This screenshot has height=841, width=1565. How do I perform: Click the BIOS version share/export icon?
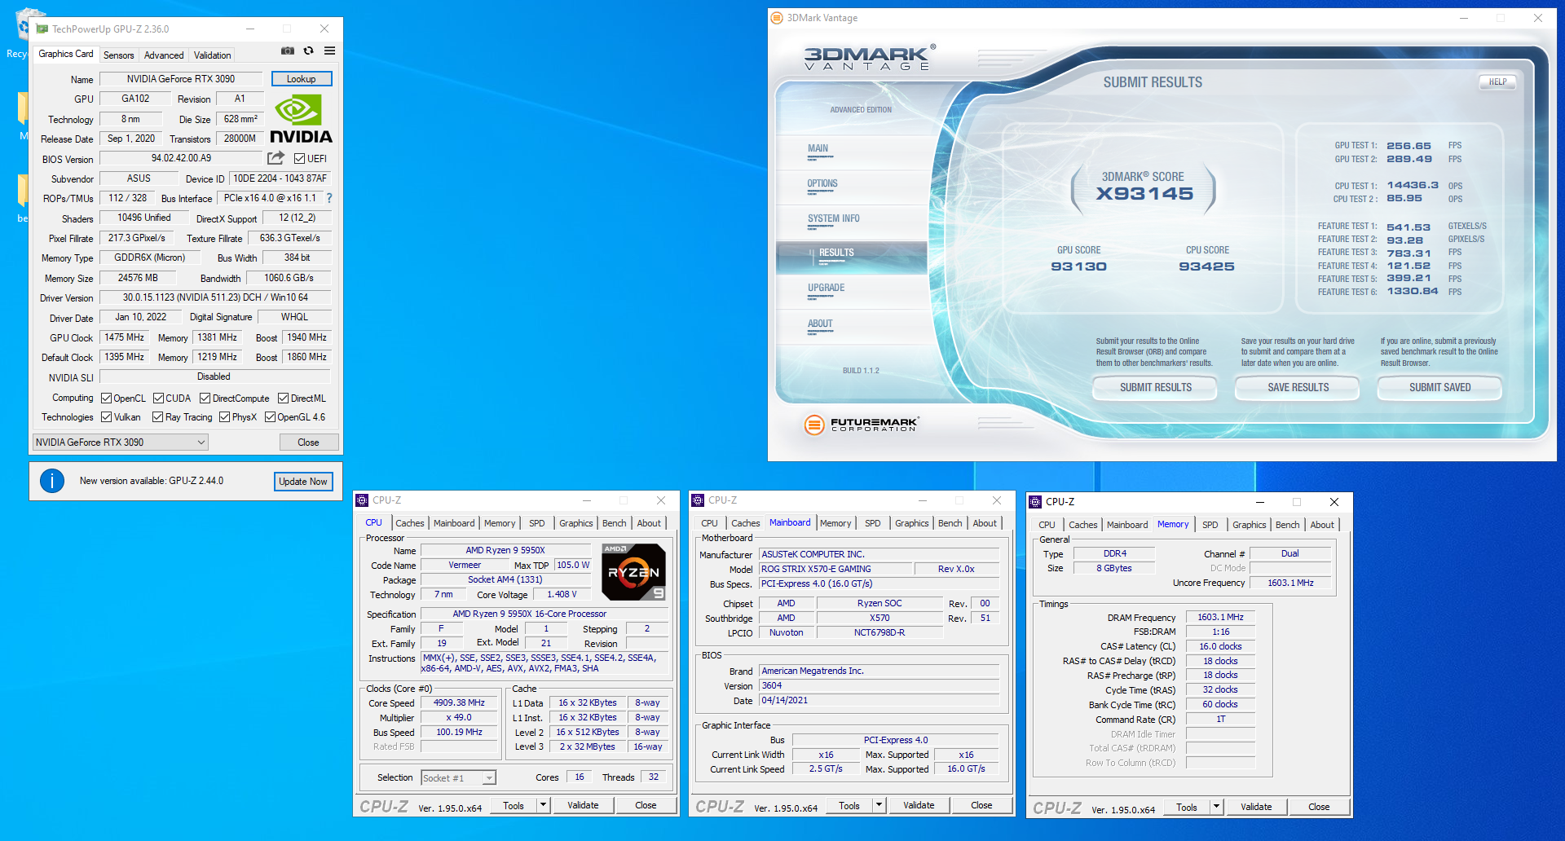(276, 158)
